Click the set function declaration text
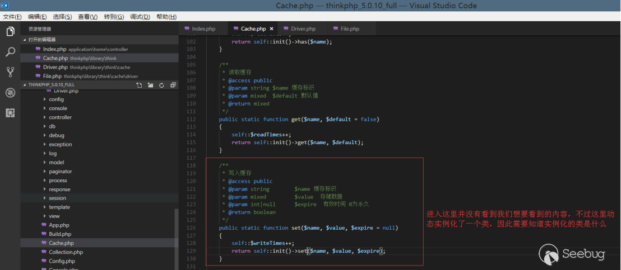621x270 pixels. coord(308,228)
